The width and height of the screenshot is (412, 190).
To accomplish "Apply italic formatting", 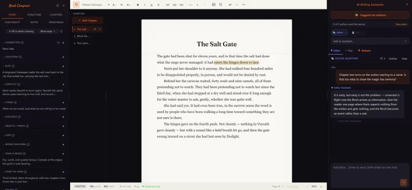I will pos(145,5).
